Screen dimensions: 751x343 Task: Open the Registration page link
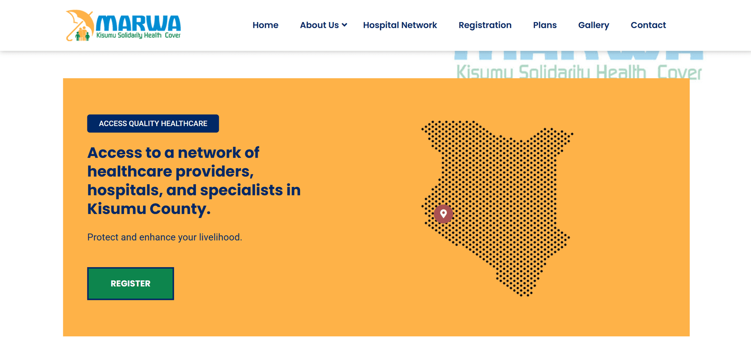tap(485, 25)
